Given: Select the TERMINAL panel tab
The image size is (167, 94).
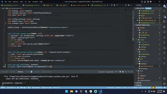Looking at the screenshot, I should (20, 72).
